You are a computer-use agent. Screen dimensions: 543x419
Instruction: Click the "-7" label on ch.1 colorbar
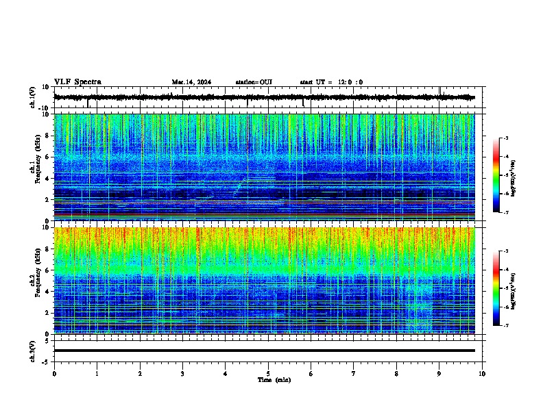click(x=505, y=212)
